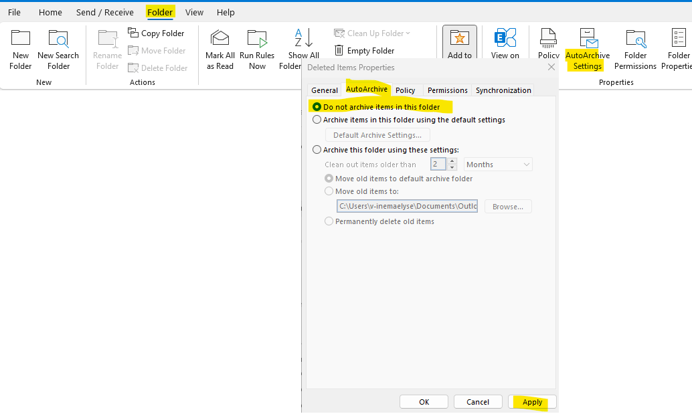The image size is (692, 416).
Task: Open Folder Permissions
Action: (635, 49)
